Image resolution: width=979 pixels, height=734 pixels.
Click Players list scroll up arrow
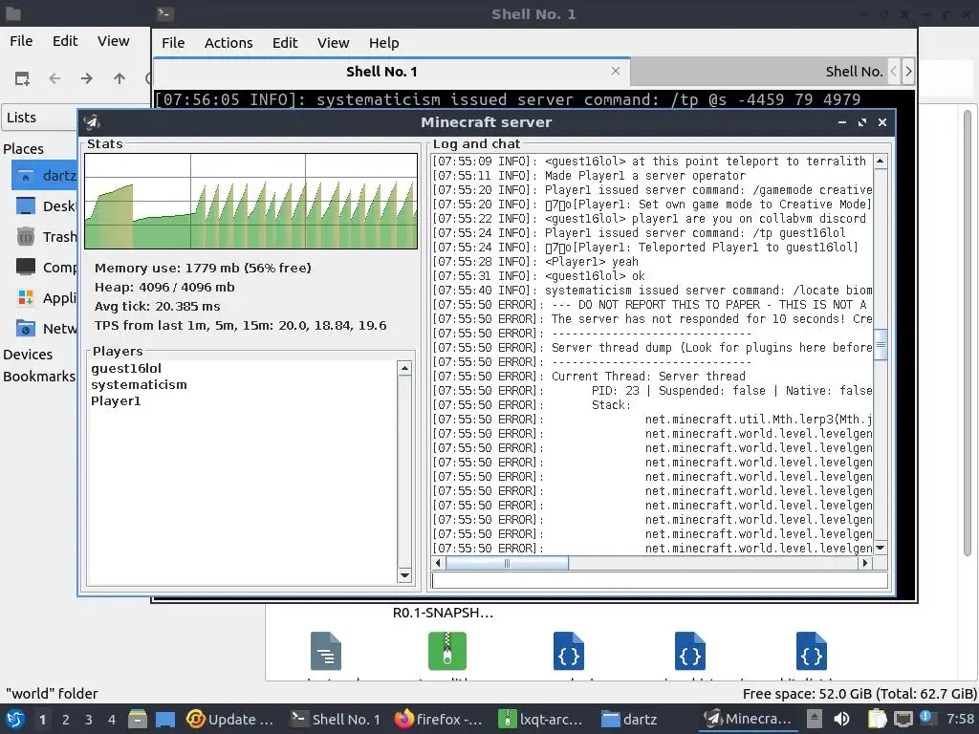point(404,368)
